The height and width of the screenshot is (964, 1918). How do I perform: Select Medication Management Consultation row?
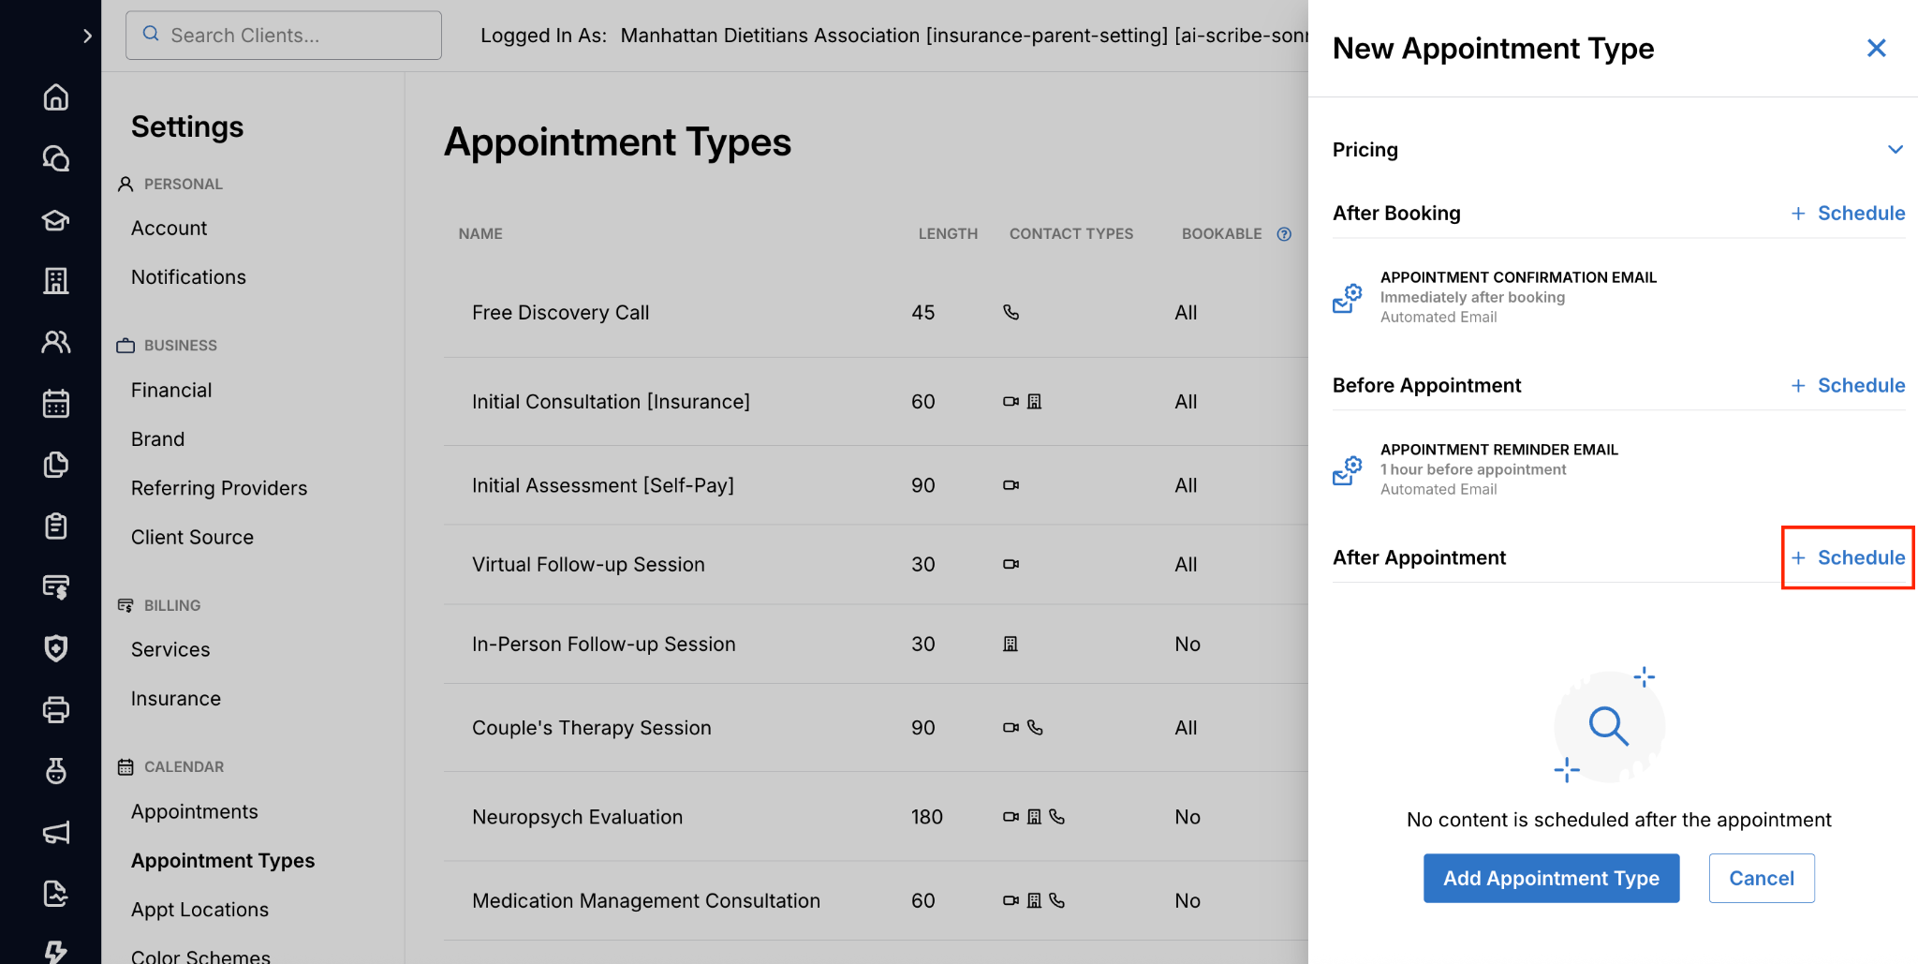coord(876,901)
